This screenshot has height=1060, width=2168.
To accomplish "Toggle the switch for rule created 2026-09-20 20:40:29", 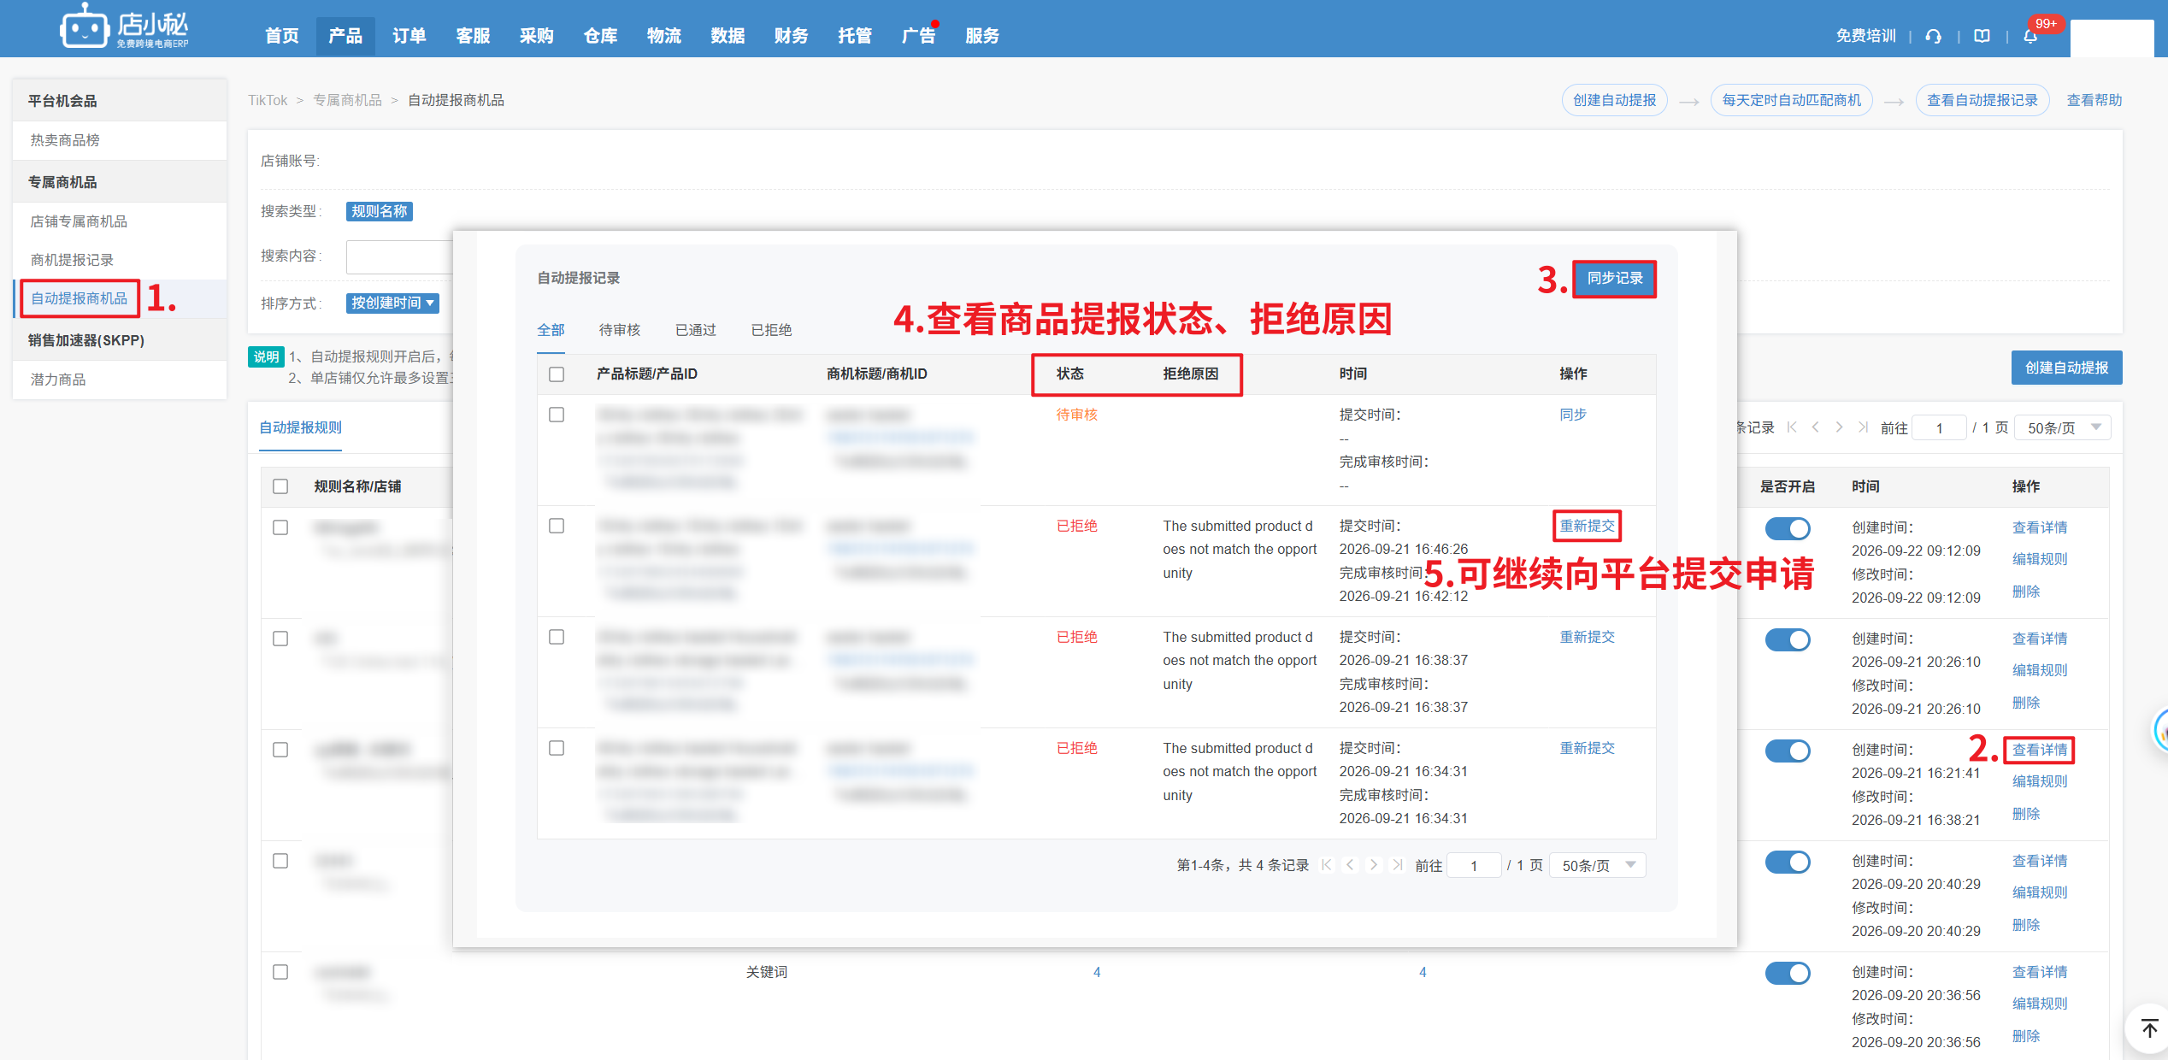I will click(1788, 862).
